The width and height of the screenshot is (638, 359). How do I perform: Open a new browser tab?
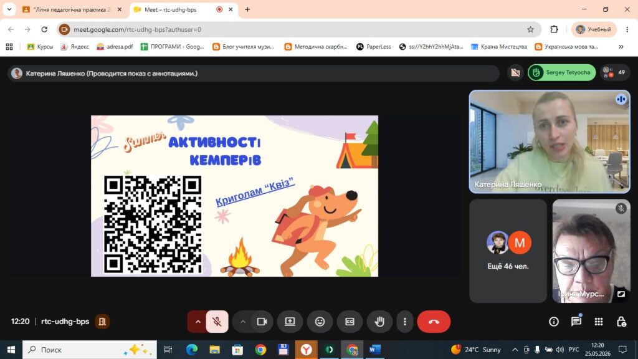click(x=247, y=9)
